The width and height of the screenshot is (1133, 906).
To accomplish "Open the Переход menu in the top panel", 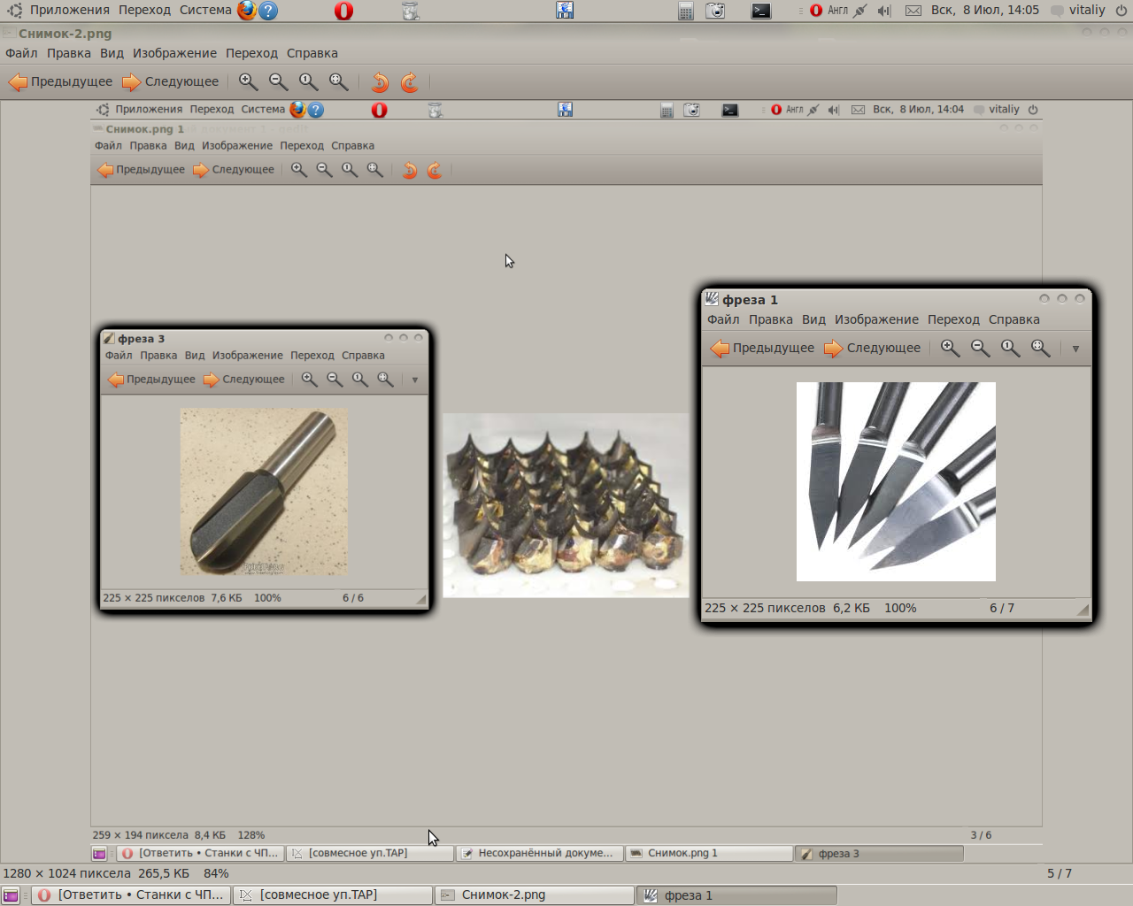I will [144, 11].
